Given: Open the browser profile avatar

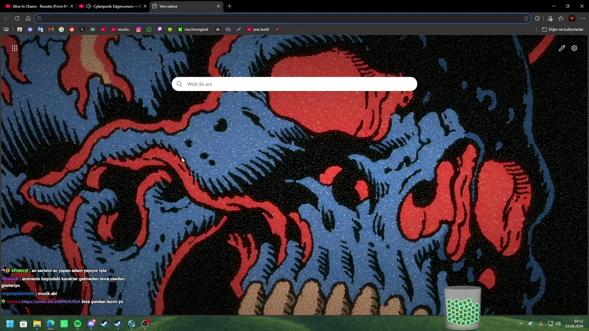Looking at the screenshot, I should point(572,18).
